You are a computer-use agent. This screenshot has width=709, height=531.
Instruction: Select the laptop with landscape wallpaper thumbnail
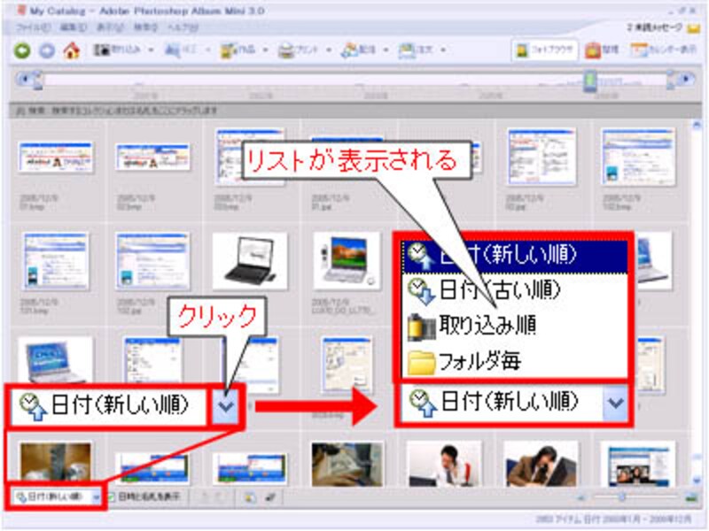click(347, 260)
